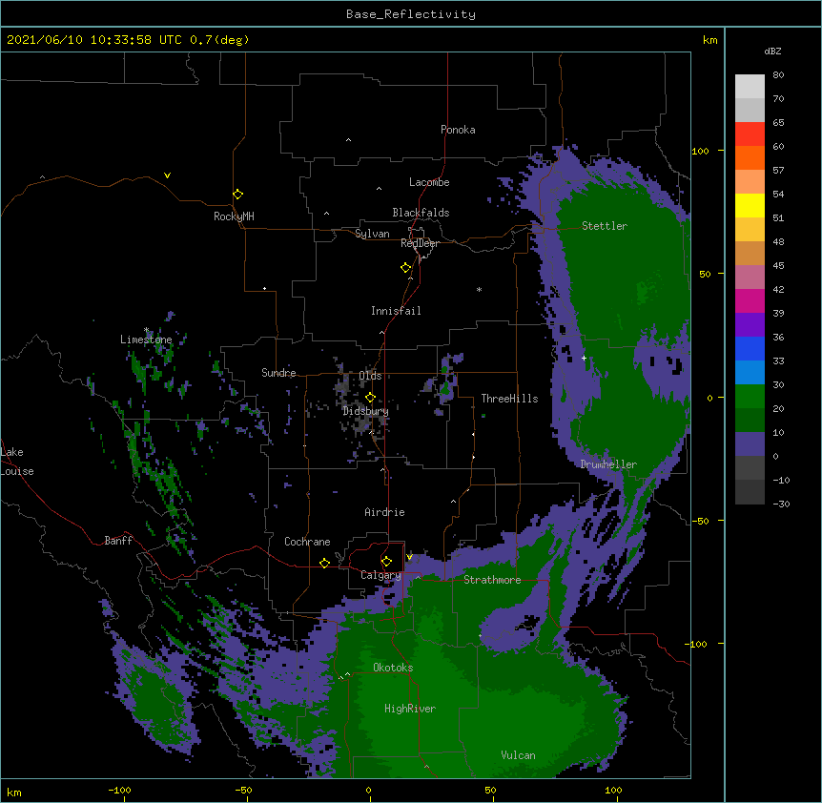Click the -50 tick on right axis
This screenshot has height=803, width=822.
(700, 521)
